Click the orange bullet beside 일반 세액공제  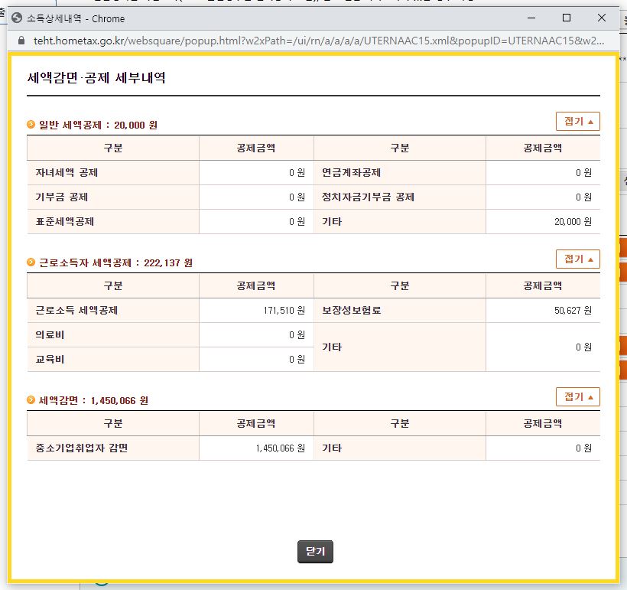coord(31,125)
